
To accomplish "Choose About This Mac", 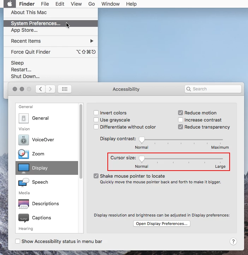I will [51, 12].
